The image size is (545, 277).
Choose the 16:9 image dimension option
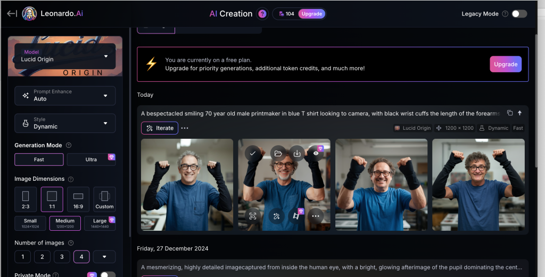78,199
